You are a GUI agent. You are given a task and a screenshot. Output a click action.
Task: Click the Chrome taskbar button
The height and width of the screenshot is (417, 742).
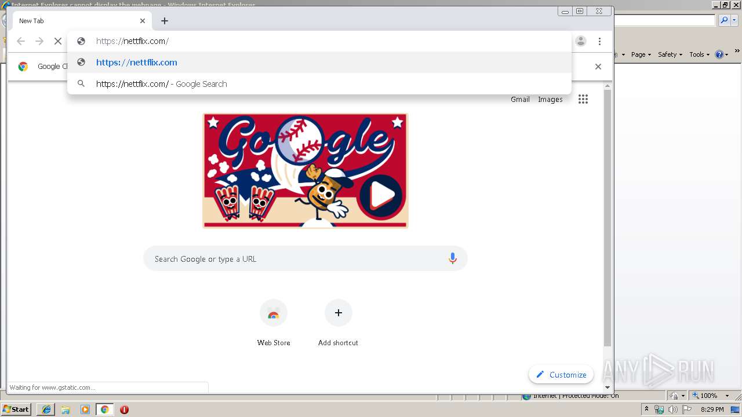point(104,409)
